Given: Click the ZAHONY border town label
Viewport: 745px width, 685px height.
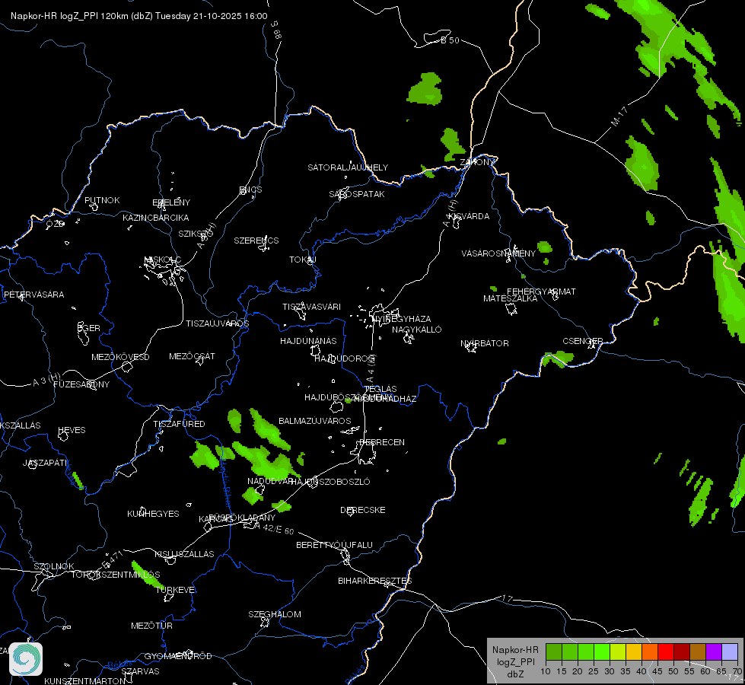Looking at the screenshot, I should [477, 162].
